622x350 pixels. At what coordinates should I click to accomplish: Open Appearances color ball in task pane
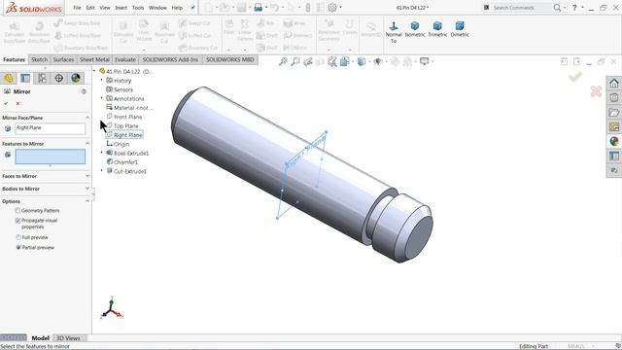613,141
